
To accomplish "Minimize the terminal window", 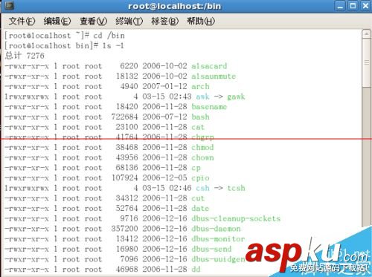I will [340, 6].
